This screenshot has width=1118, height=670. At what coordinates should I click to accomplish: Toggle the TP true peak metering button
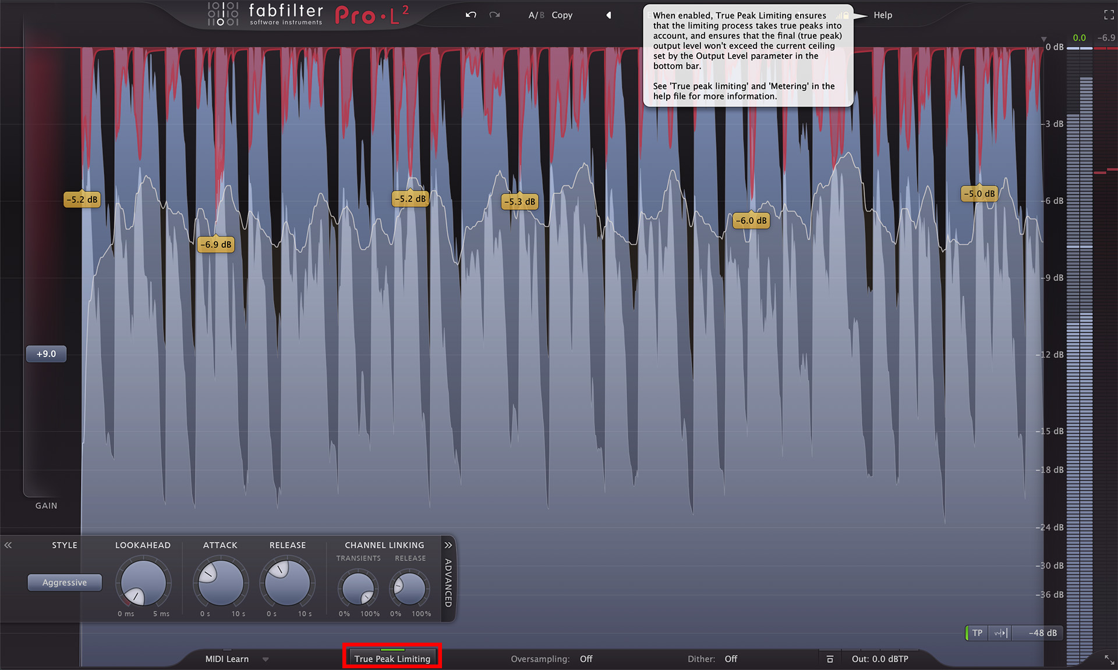[x=977, y=633]
